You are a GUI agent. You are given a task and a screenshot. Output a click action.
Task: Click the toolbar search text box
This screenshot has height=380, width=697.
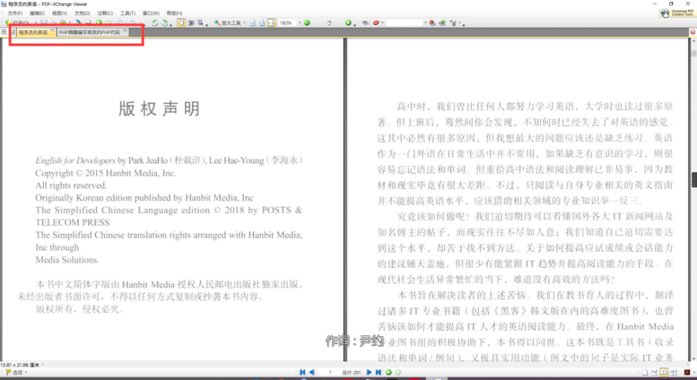pos(404,23)
